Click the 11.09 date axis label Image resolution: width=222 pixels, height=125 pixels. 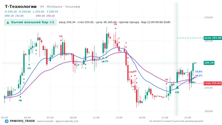click(96, 118)
